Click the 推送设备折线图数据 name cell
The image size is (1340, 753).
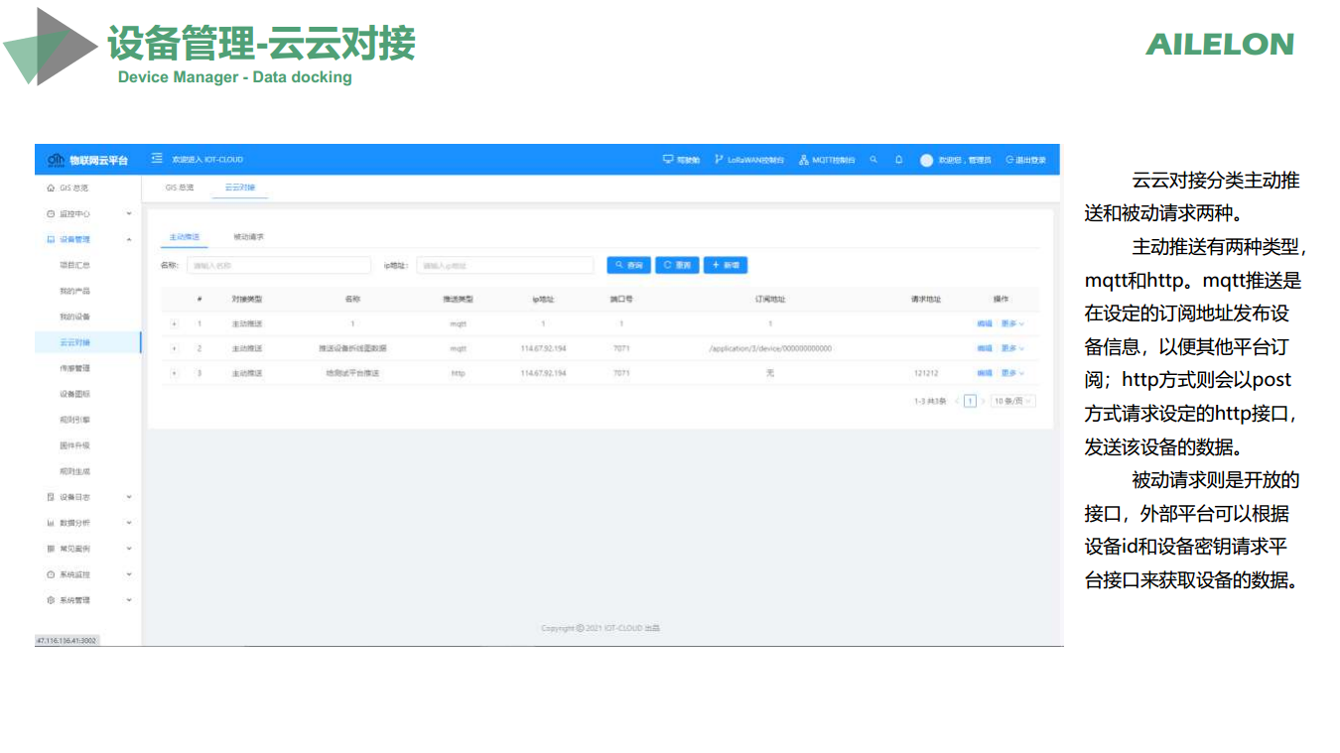point(352,348)
